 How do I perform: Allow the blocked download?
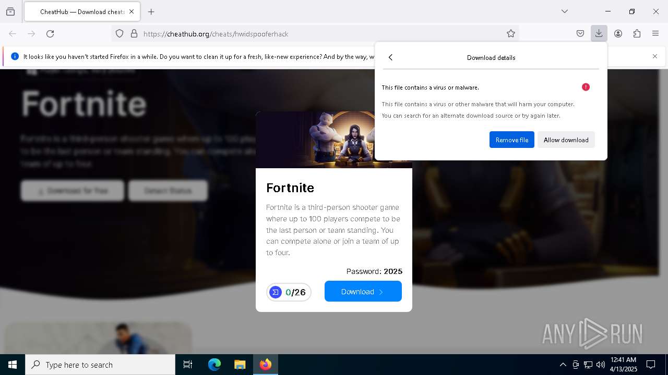pyautogui.click(x=566, y=140)
